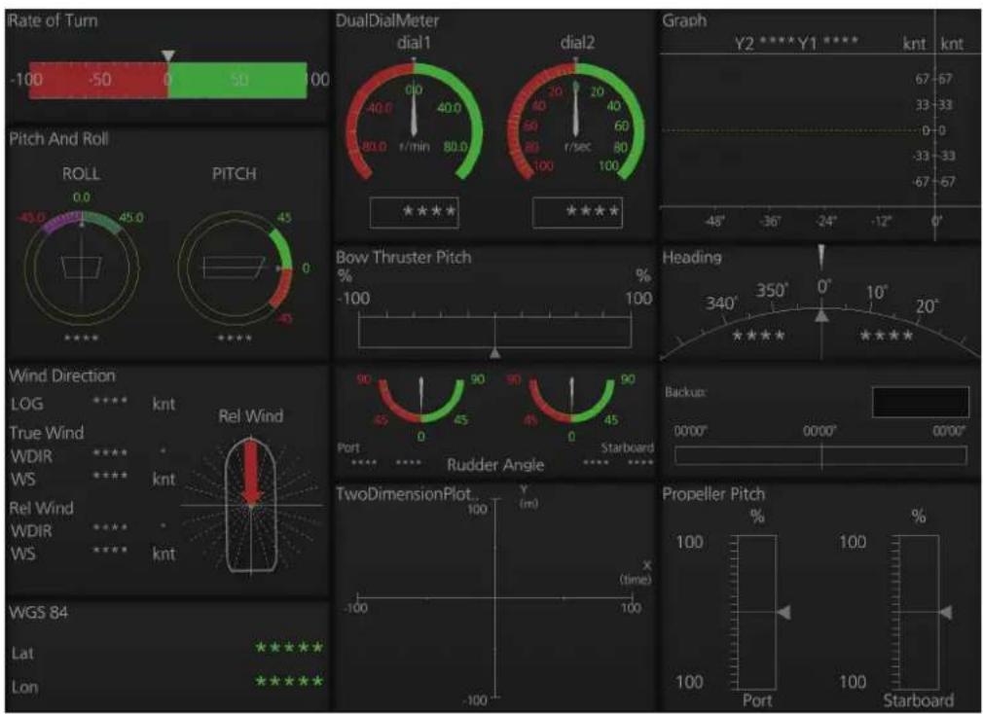983x714 pixels.
Task: Click the Bow Thruster Pitch bar
Action: 494,332
